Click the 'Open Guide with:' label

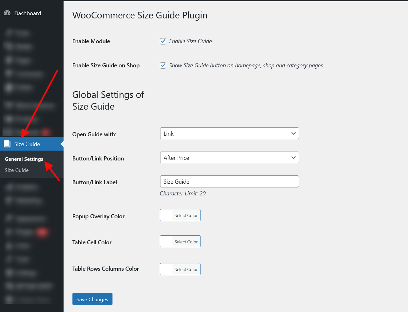point(94,134)
